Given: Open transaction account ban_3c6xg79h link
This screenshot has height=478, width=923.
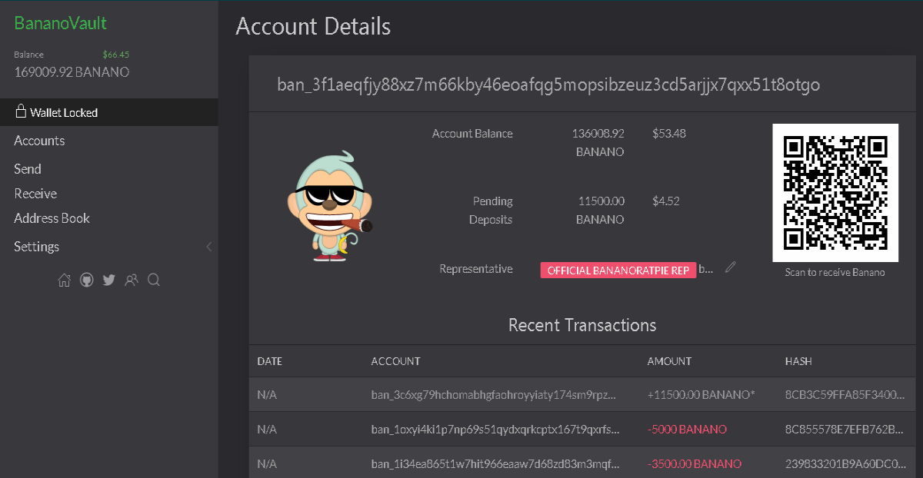Looking at the screenshot, I should point(494,394).
